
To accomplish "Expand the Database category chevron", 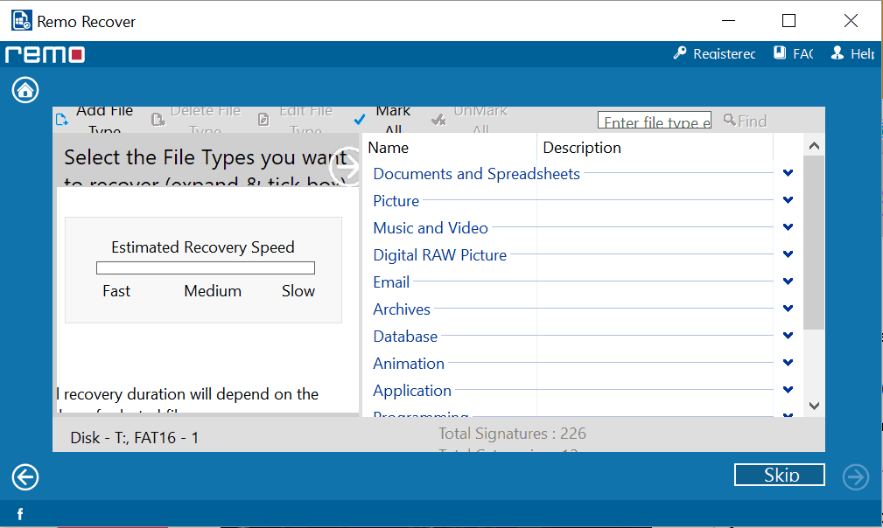I will [788, 336].
